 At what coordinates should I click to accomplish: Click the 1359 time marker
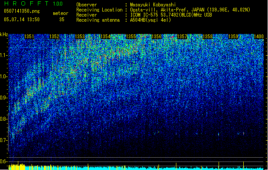tap(233, 37)
